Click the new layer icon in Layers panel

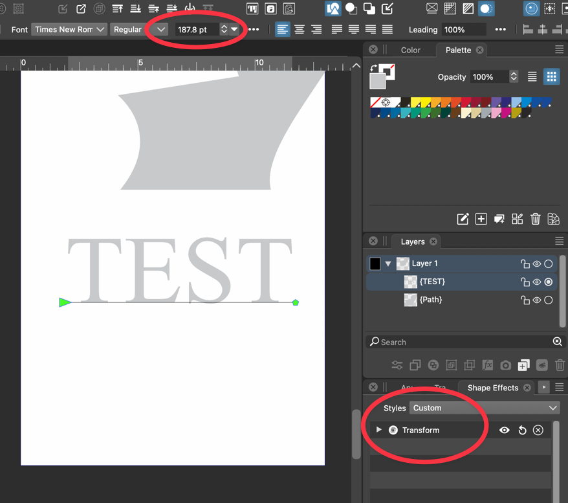pyautogui.click(x=523, y=365)
